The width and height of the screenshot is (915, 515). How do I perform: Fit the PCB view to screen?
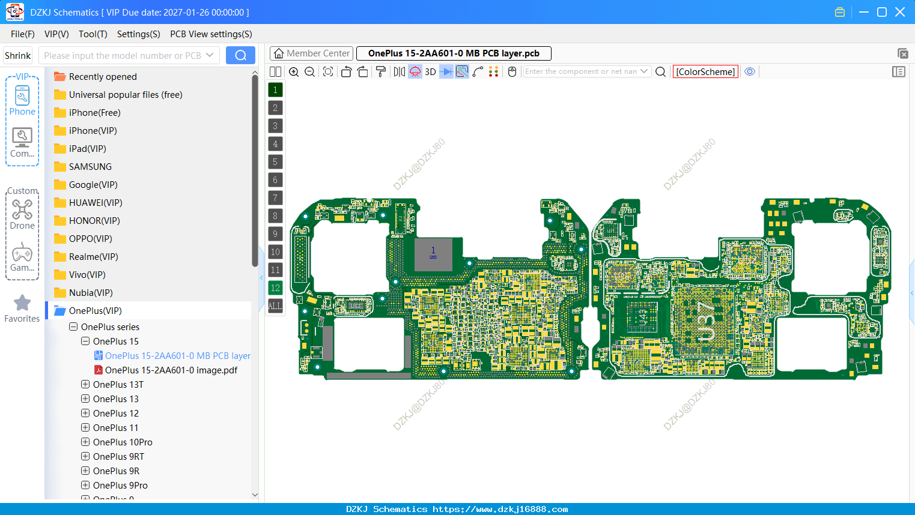tap(328, 71)
